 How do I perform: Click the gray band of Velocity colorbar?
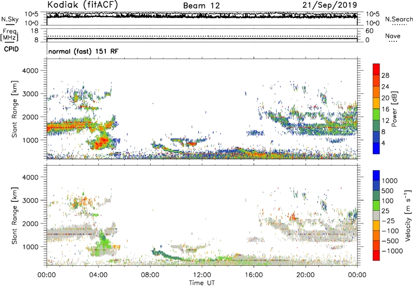point(376,215)
